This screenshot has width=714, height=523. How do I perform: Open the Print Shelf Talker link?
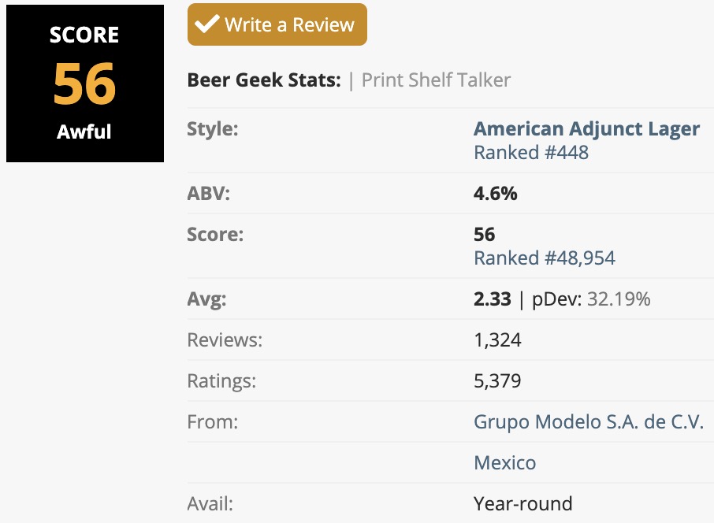click(x=436, y=80)
